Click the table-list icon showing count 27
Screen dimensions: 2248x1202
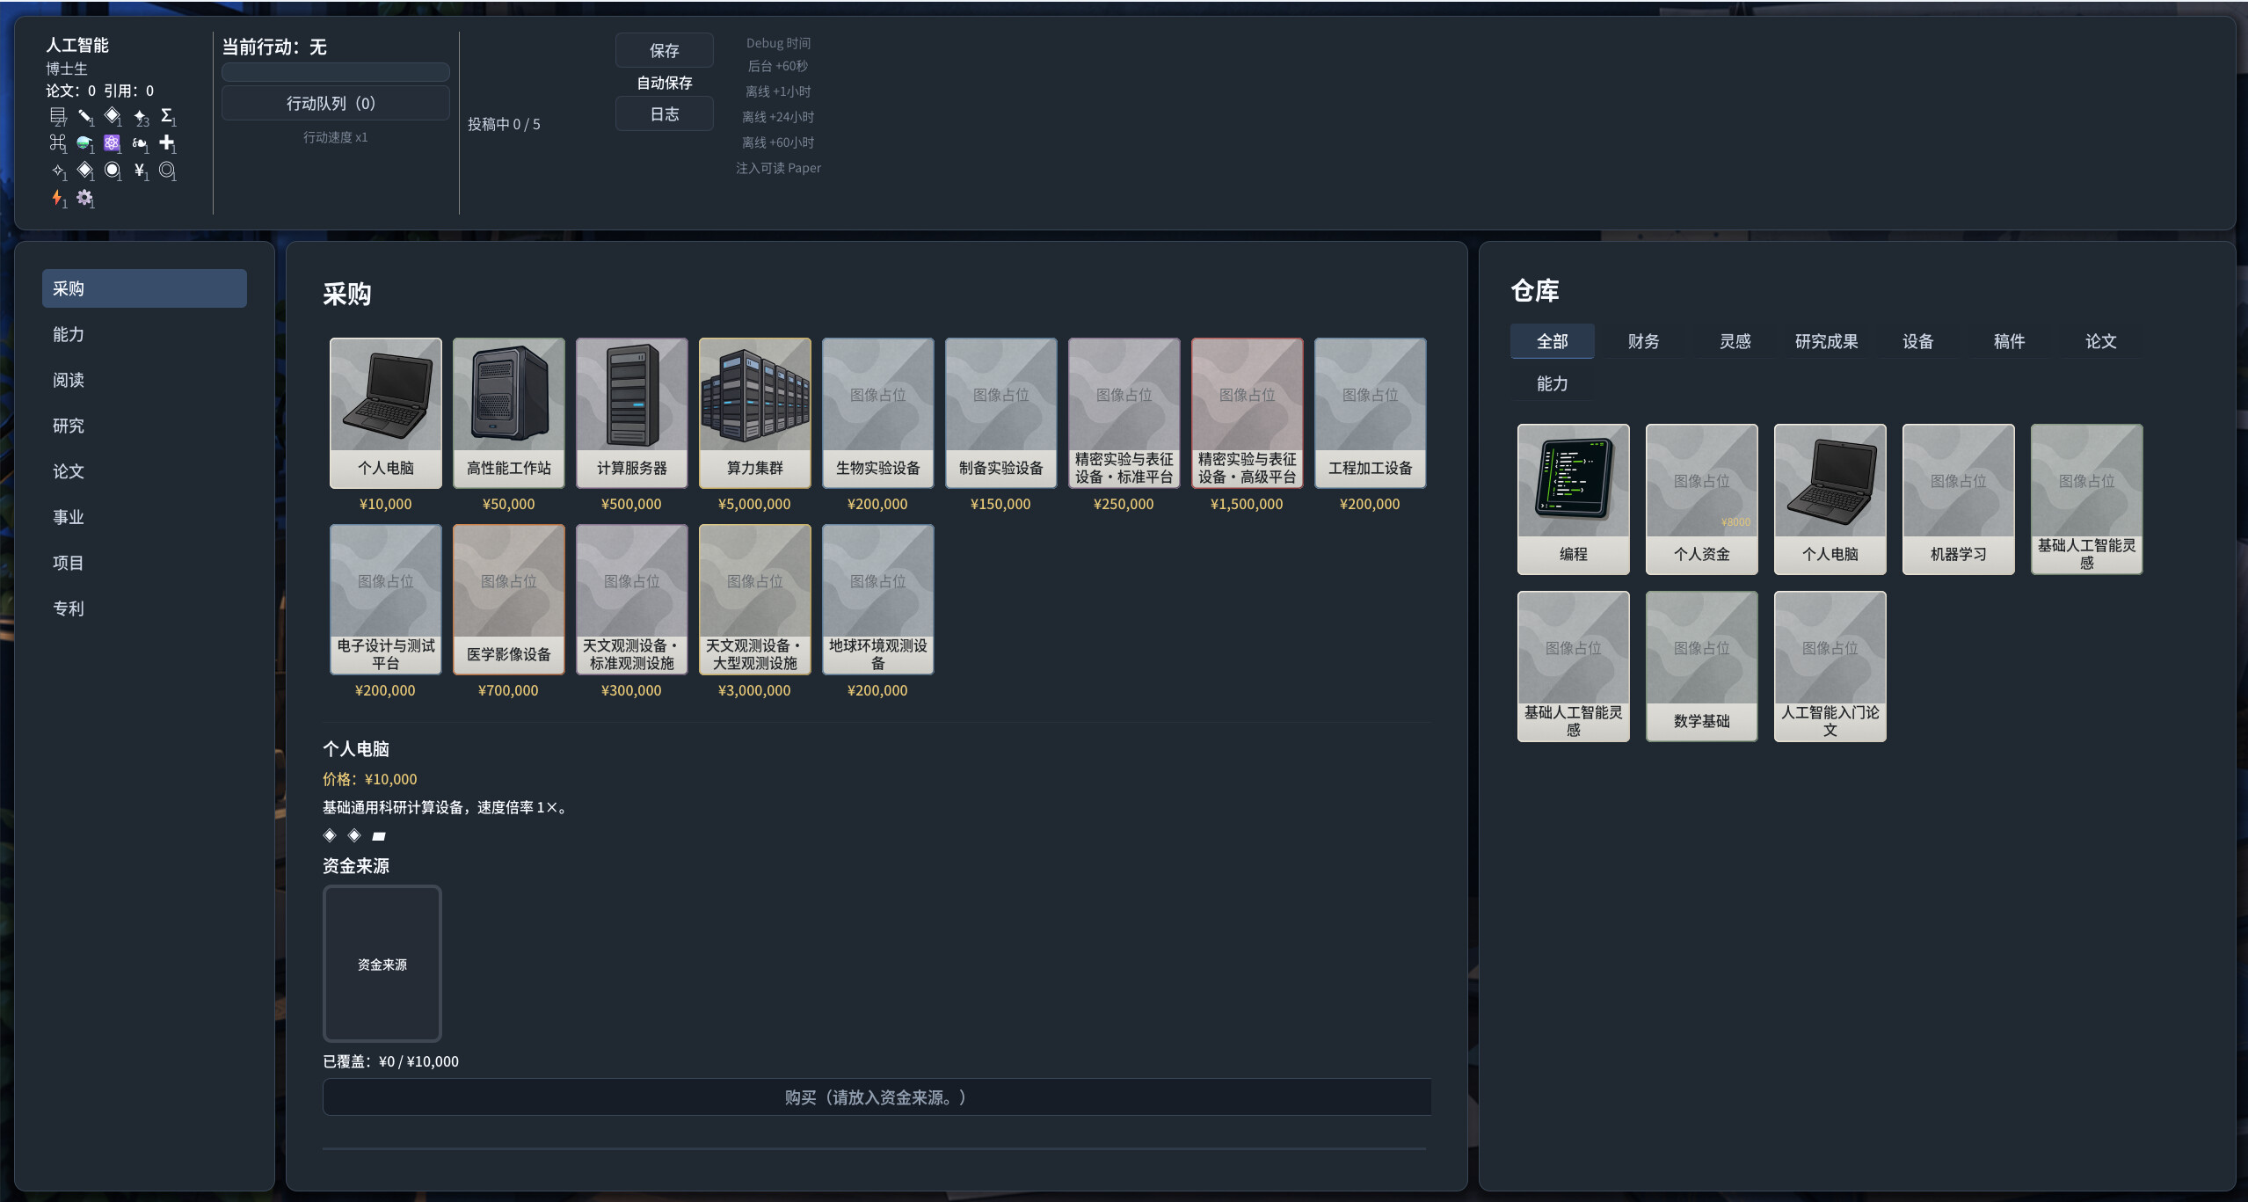pyautogui.click(x=57, y=116)
